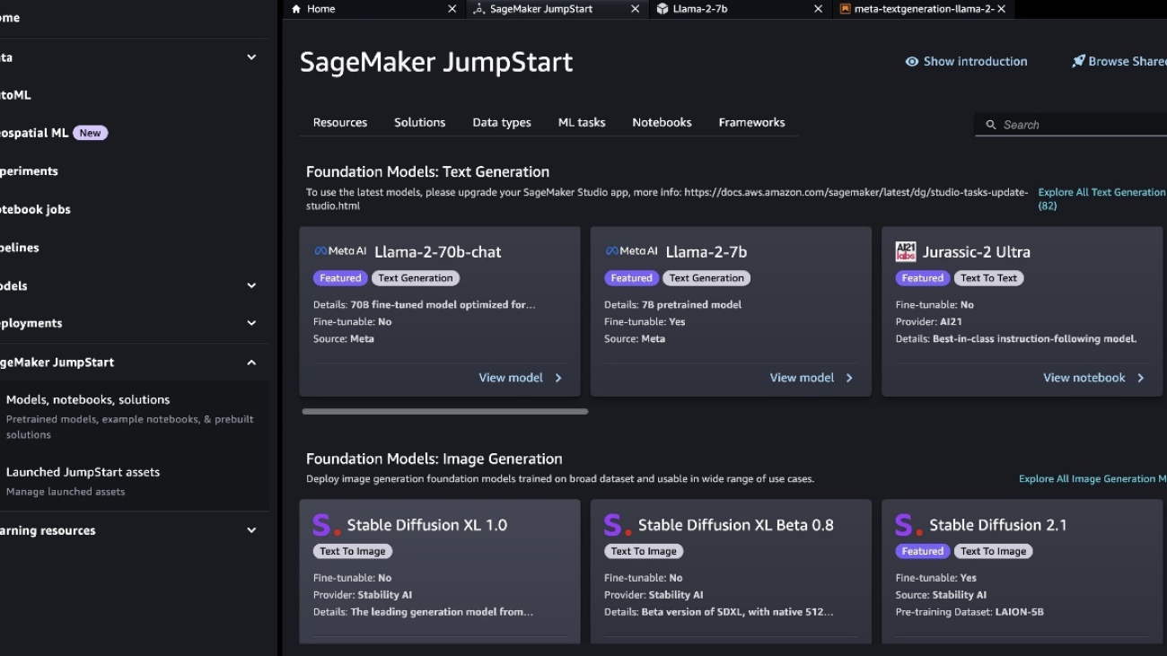Screen dimensions: 1167x656
Task: Click the Stability logo on Stable Diffusion 2.1
Action: click(x=909, y=525)
